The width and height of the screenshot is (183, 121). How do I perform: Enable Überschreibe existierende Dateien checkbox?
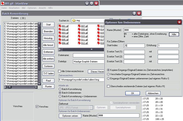pyautogui.click(x=108, y=86)
